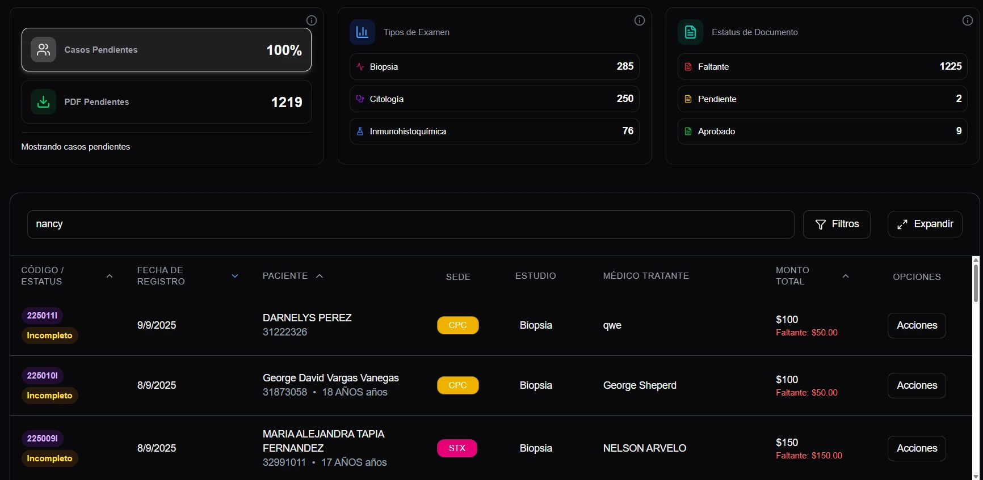Click the yellow Pendiente document icon
Viewport: 983px width, 480px height.
click(x=688, y=99)
